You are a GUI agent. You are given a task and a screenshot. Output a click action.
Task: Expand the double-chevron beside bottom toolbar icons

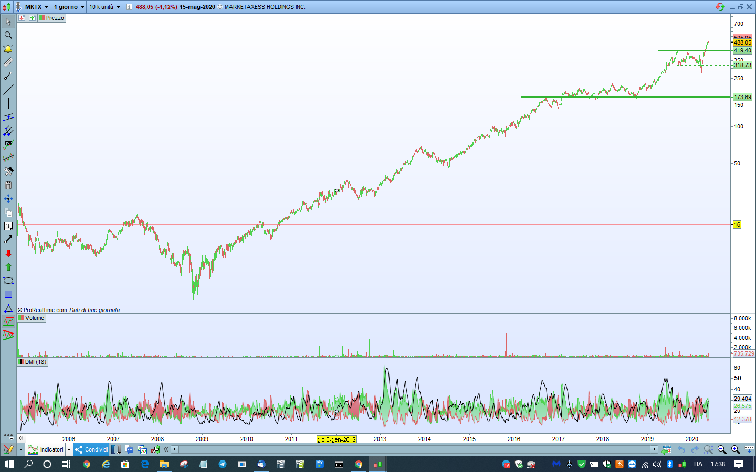tap(166, 449)
